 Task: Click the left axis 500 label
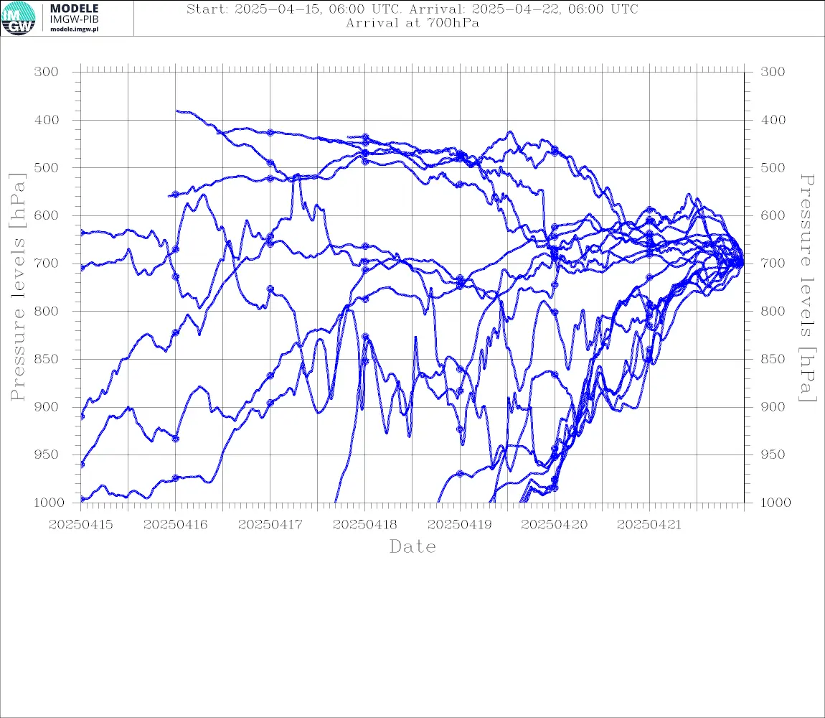47,167
